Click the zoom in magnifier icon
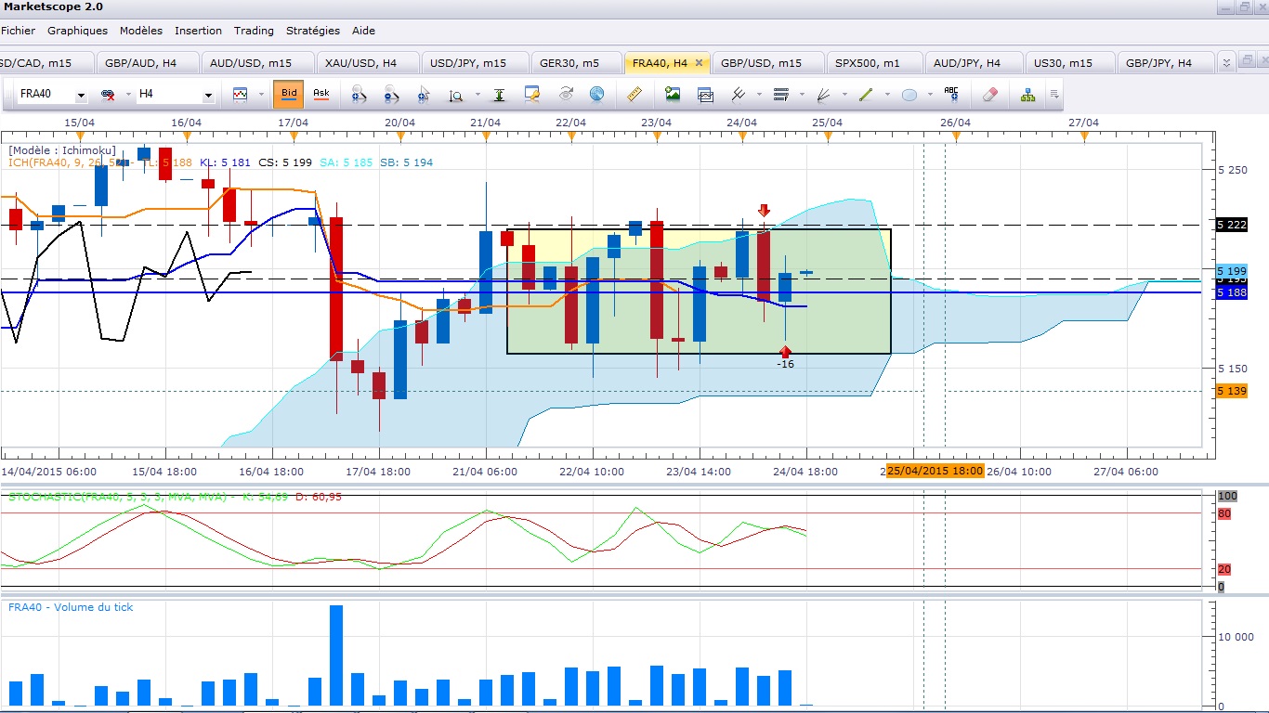 pyautogui.click(x=358, y=95)
